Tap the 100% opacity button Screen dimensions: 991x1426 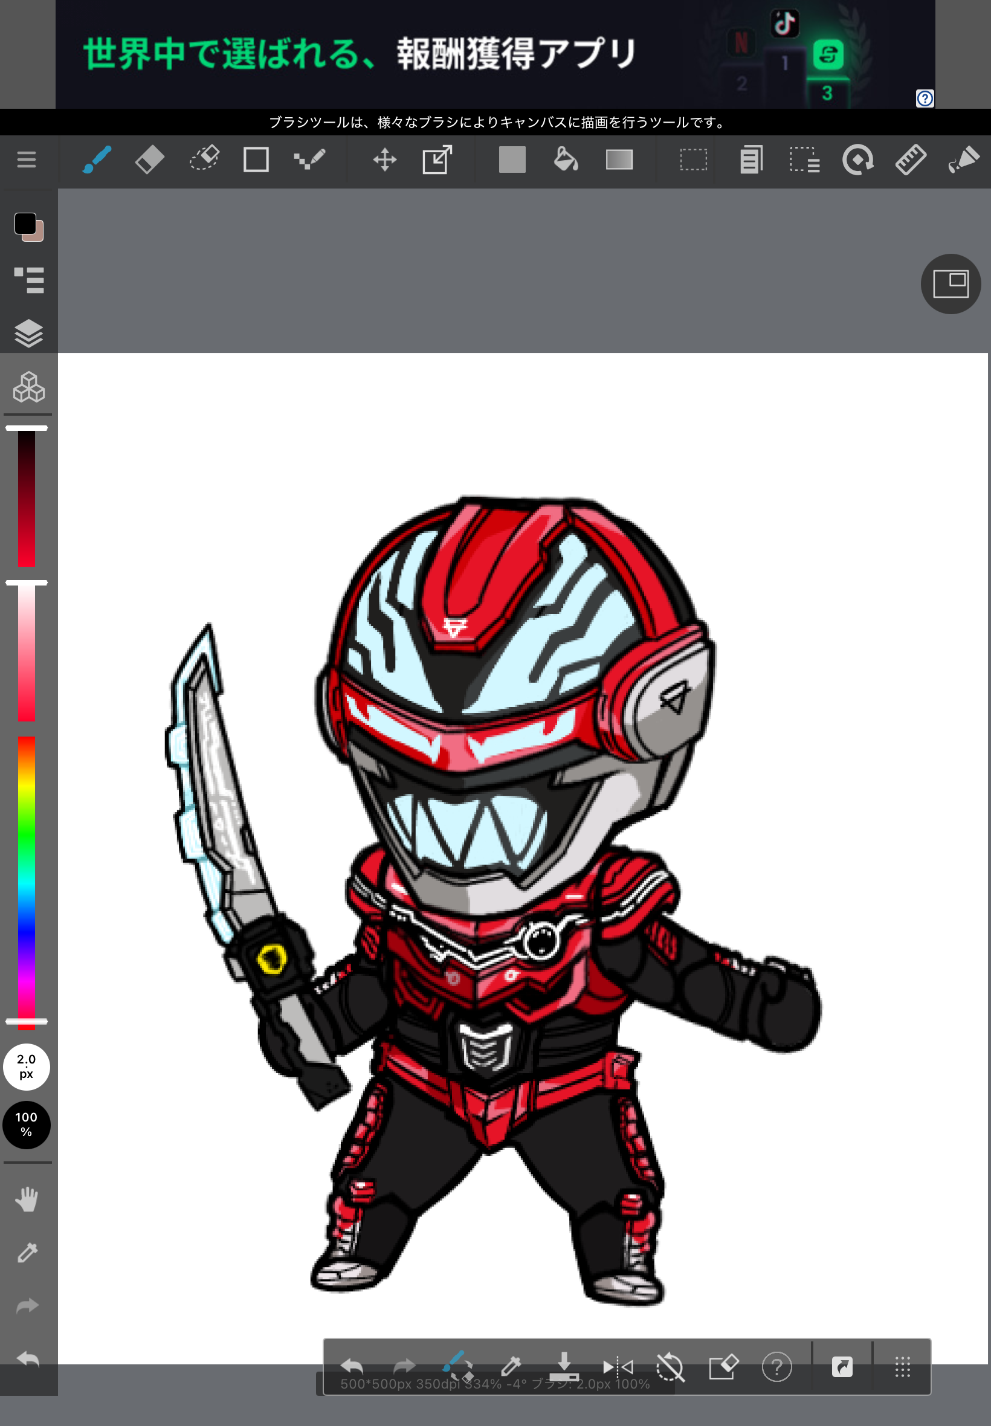[x=26, y=1124]
